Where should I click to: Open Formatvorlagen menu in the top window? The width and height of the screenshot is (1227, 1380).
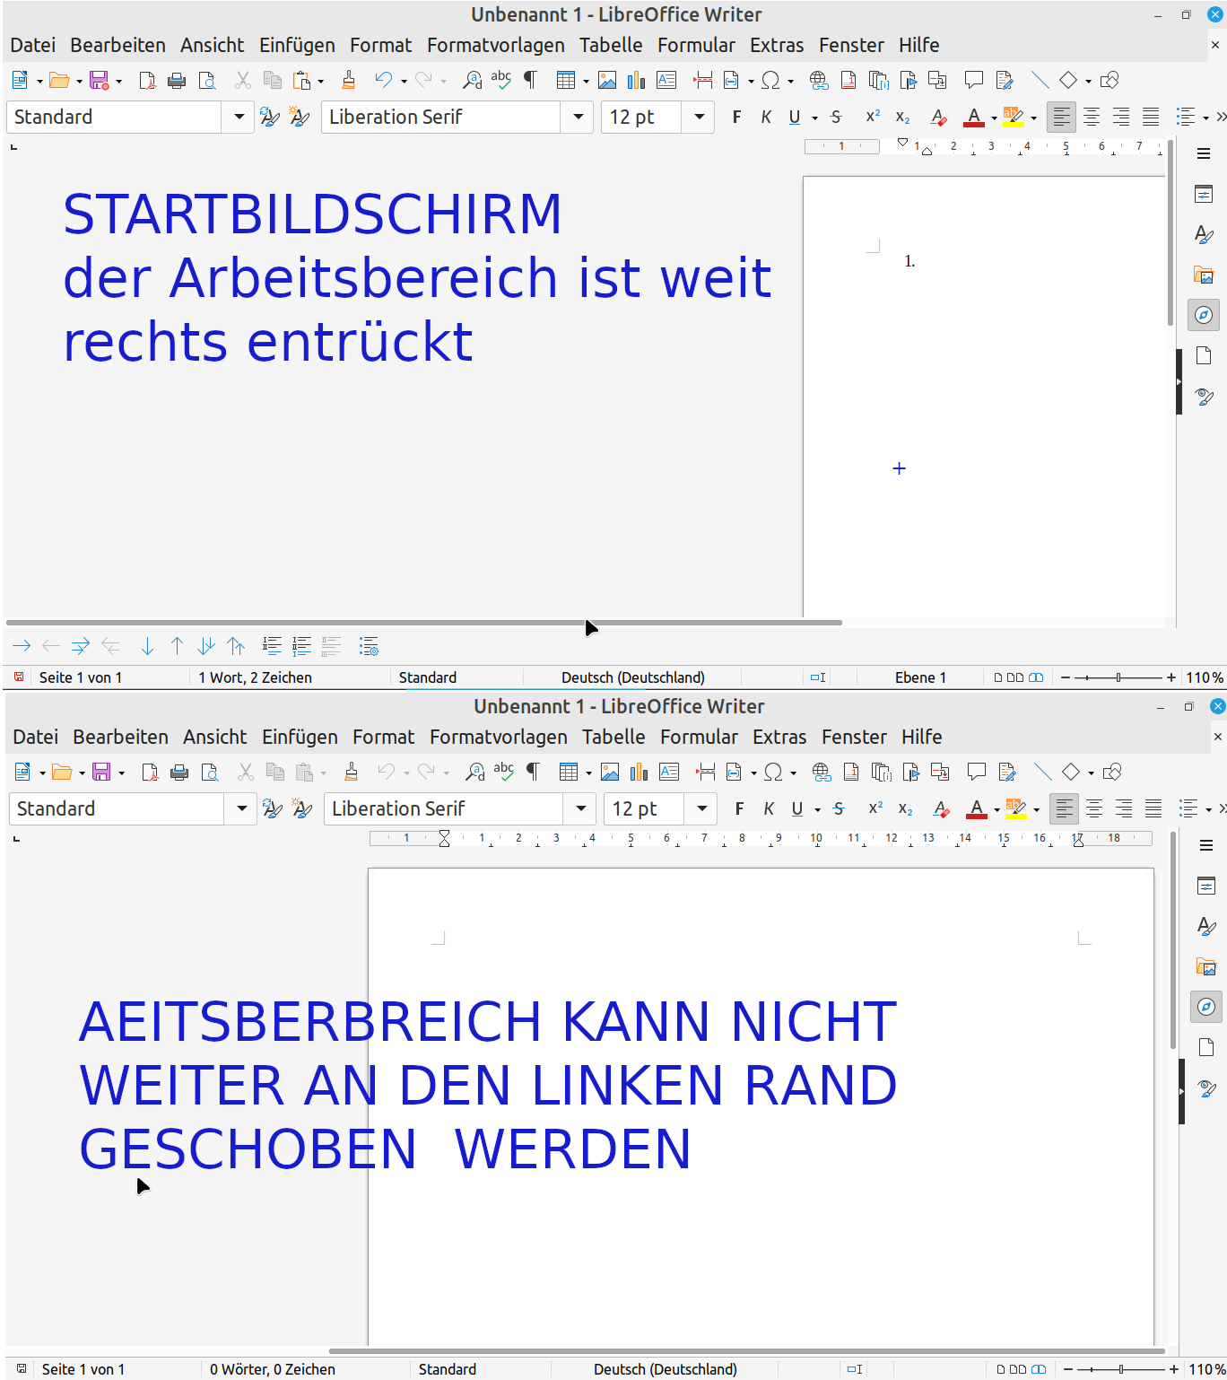(496, 45)
